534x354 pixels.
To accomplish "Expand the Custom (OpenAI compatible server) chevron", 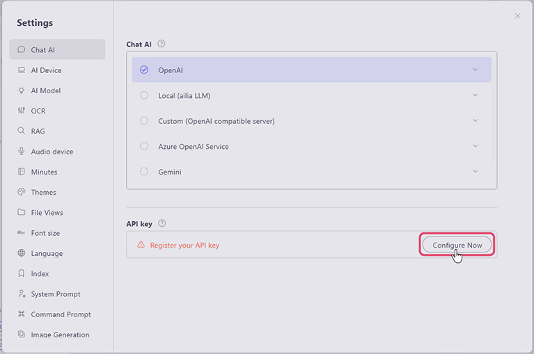I will click(x=476, y=120).
